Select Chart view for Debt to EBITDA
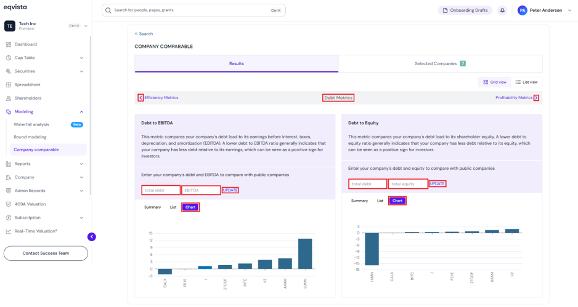The image size is (578, 307). click(190, 207)
